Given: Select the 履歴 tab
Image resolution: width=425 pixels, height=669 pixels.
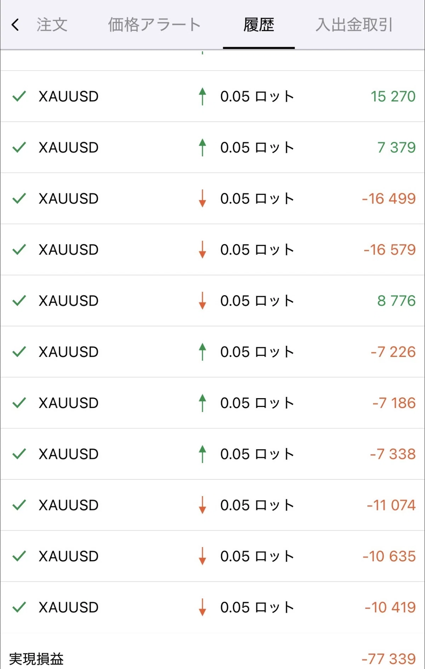Looking at the screenshot, I should point(259,25).
